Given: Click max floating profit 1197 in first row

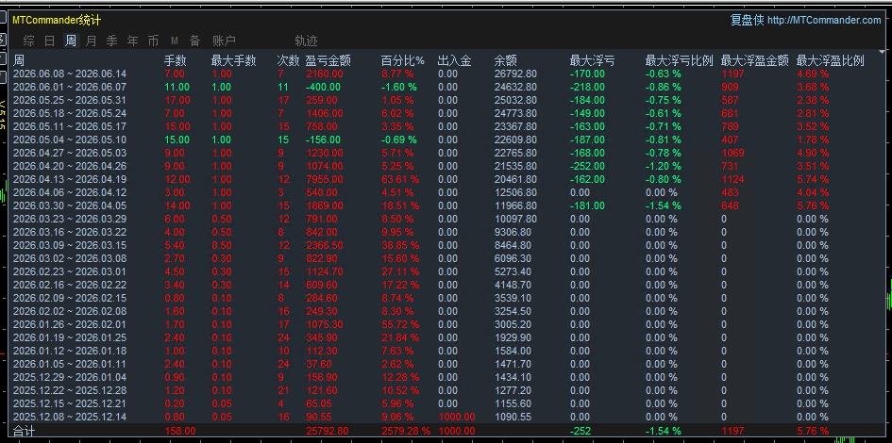Looking at the screenshot, I should [x=732, y=74].
